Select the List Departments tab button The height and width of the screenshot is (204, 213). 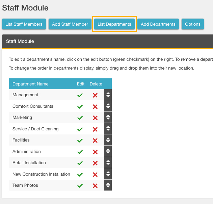coord(114,24)
